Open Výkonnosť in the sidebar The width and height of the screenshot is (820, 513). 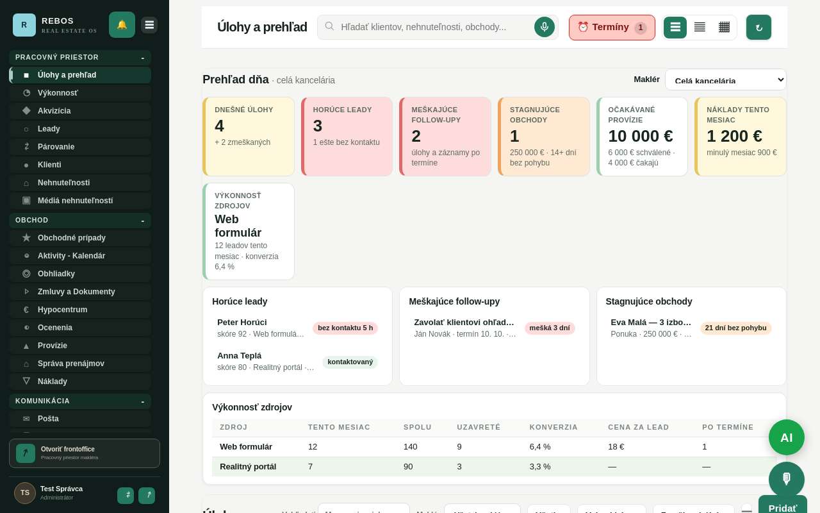click(x=80, y=93)
